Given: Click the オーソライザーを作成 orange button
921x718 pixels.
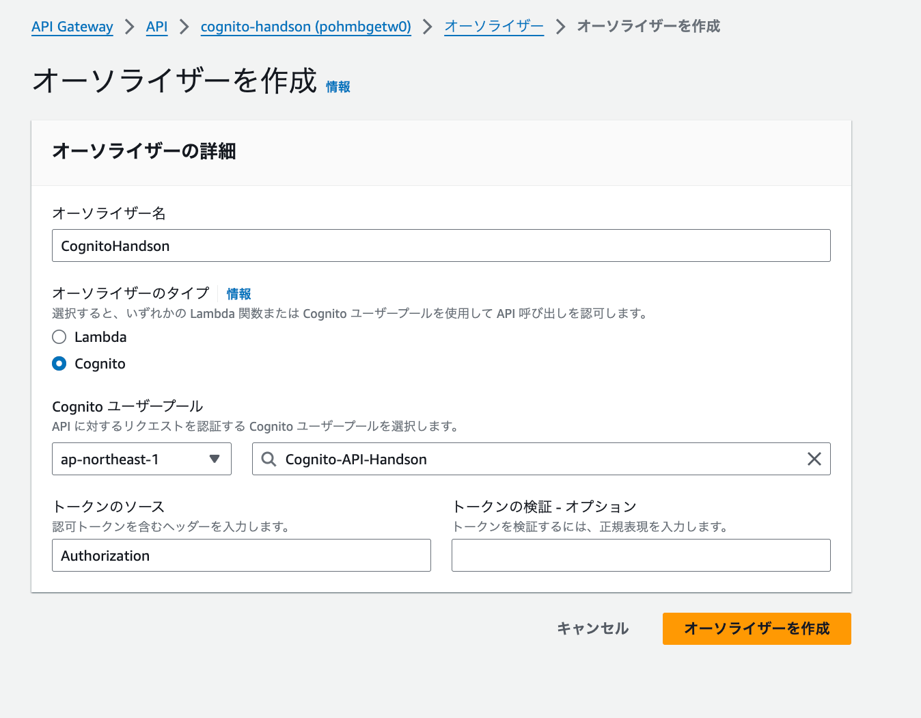Looking at the screenshot, I should click(757, 628).
